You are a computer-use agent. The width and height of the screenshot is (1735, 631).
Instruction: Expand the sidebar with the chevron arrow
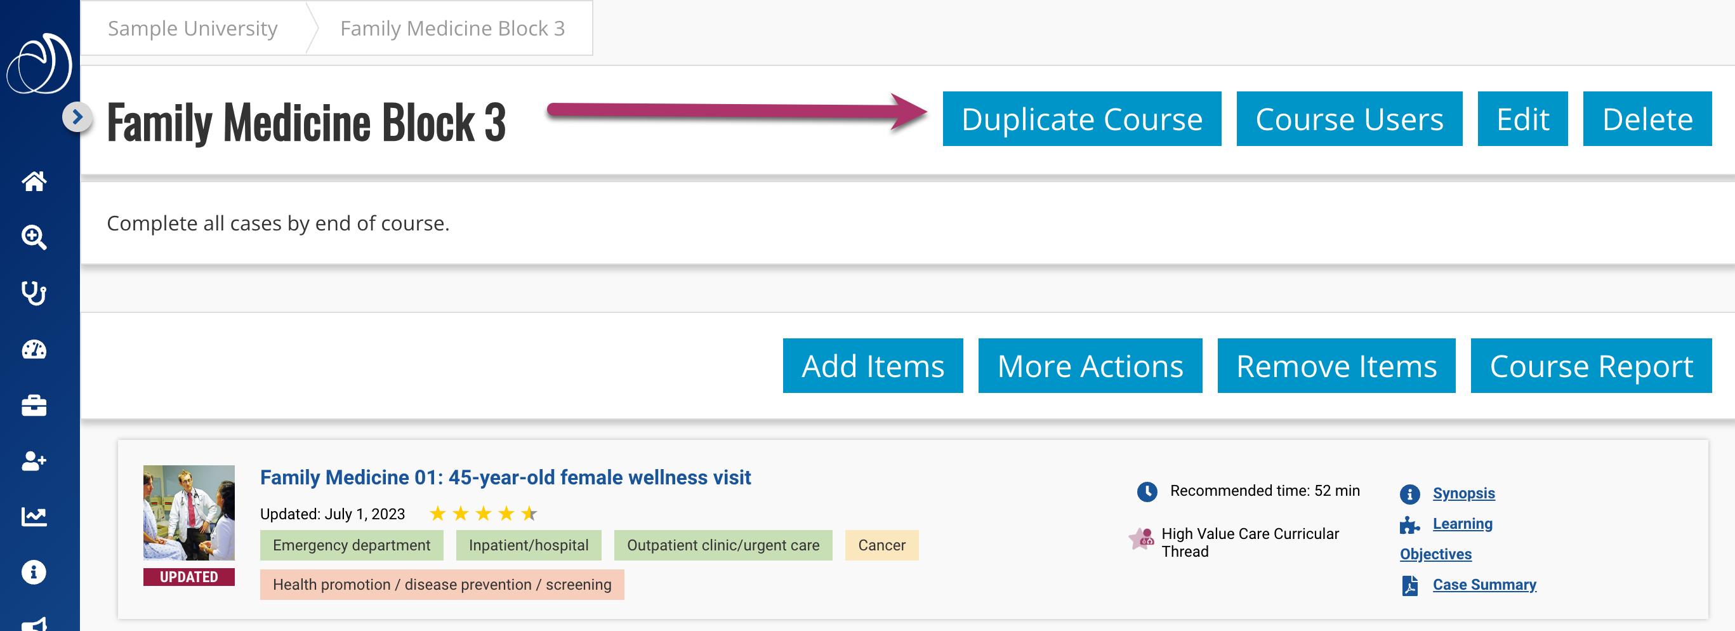coord(77,117)
